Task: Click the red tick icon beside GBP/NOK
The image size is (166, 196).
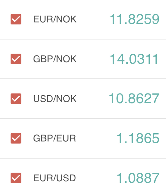Action: (x=16, y=59)
